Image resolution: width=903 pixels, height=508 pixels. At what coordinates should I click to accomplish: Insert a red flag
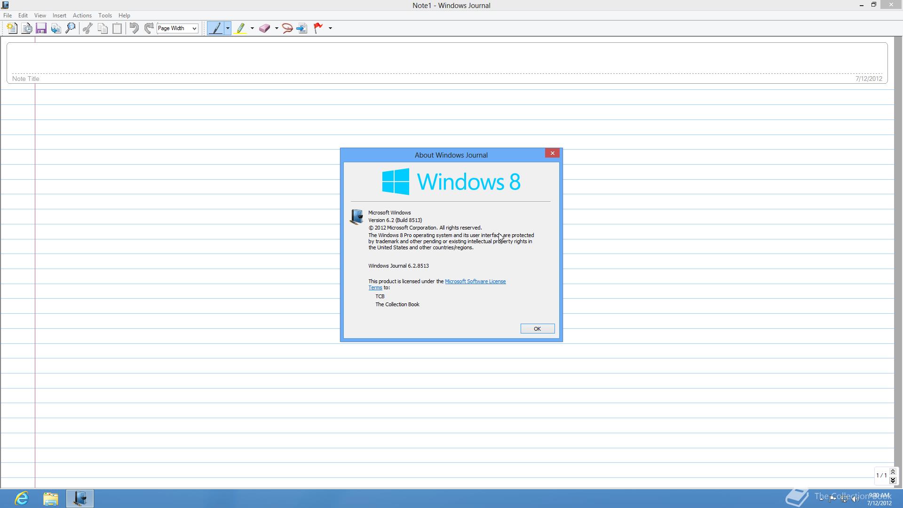[x=318, y=28]
